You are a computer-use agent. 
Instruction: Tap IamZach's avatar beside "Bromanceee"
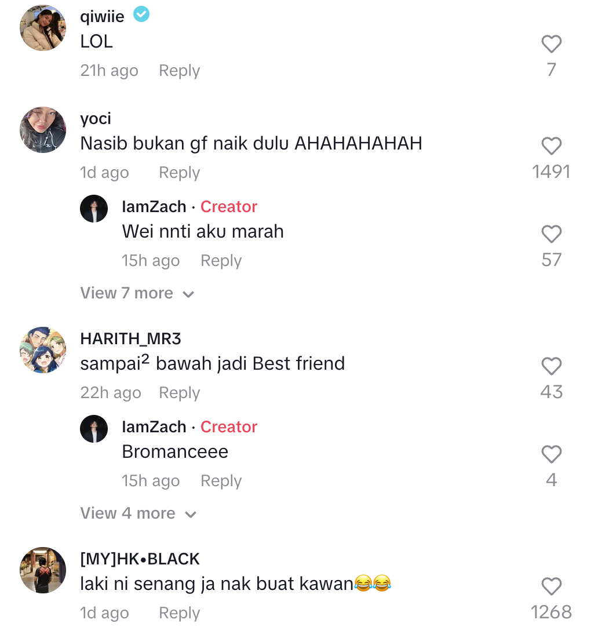coord(94,429)
